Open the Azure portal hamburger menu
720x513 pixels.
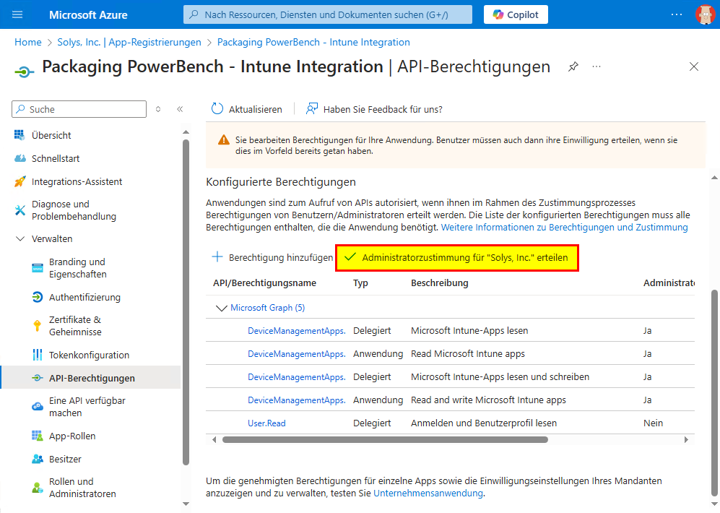[18, 14]
